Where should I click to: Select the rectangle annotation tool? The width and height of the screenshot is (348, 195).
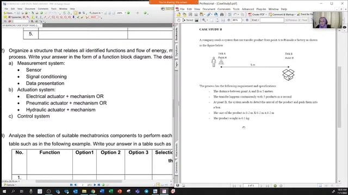pos(53,17)
